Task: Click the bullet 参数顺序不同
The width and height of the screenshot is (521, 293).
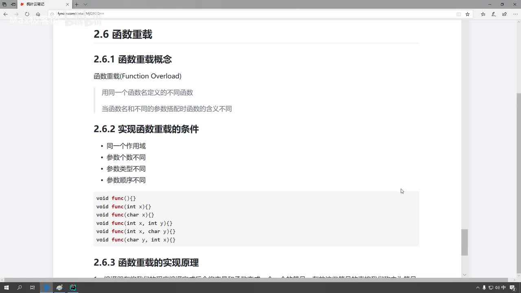Action: click(126, 180)
